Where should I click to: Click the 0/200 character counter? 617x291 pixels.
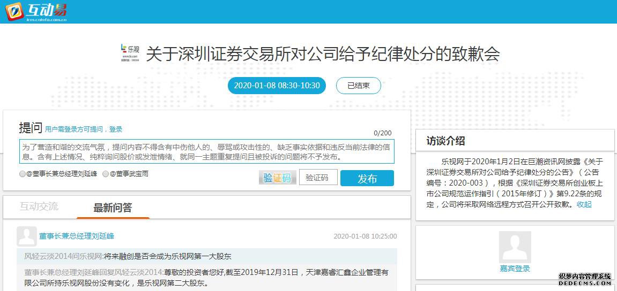pos(383,133)
